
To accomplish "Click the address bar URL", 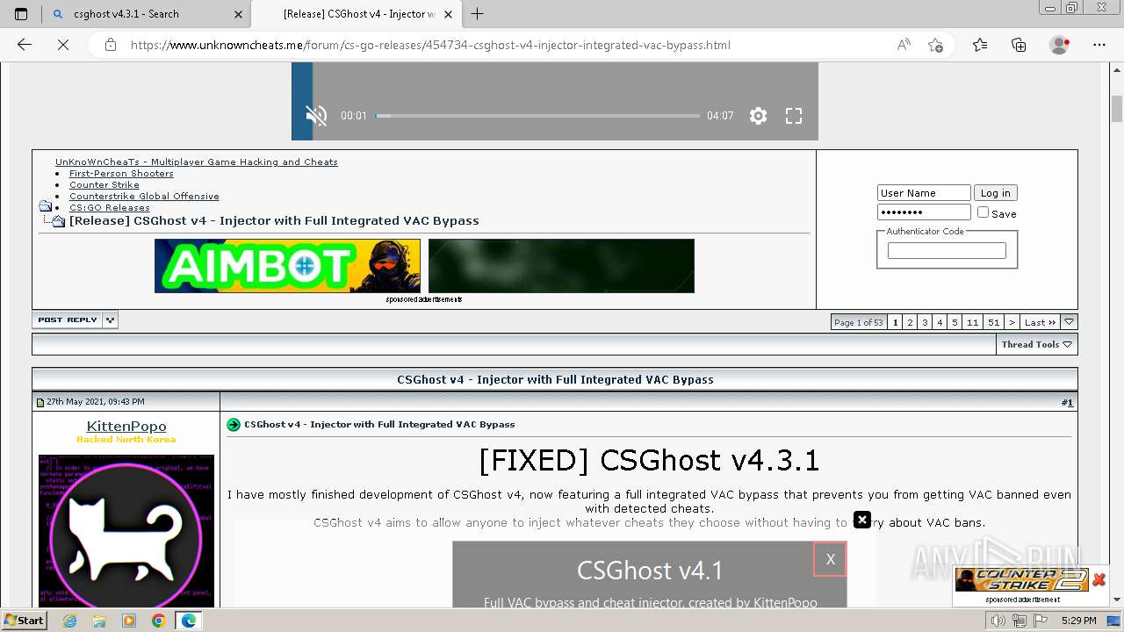I will coord(430,45).
